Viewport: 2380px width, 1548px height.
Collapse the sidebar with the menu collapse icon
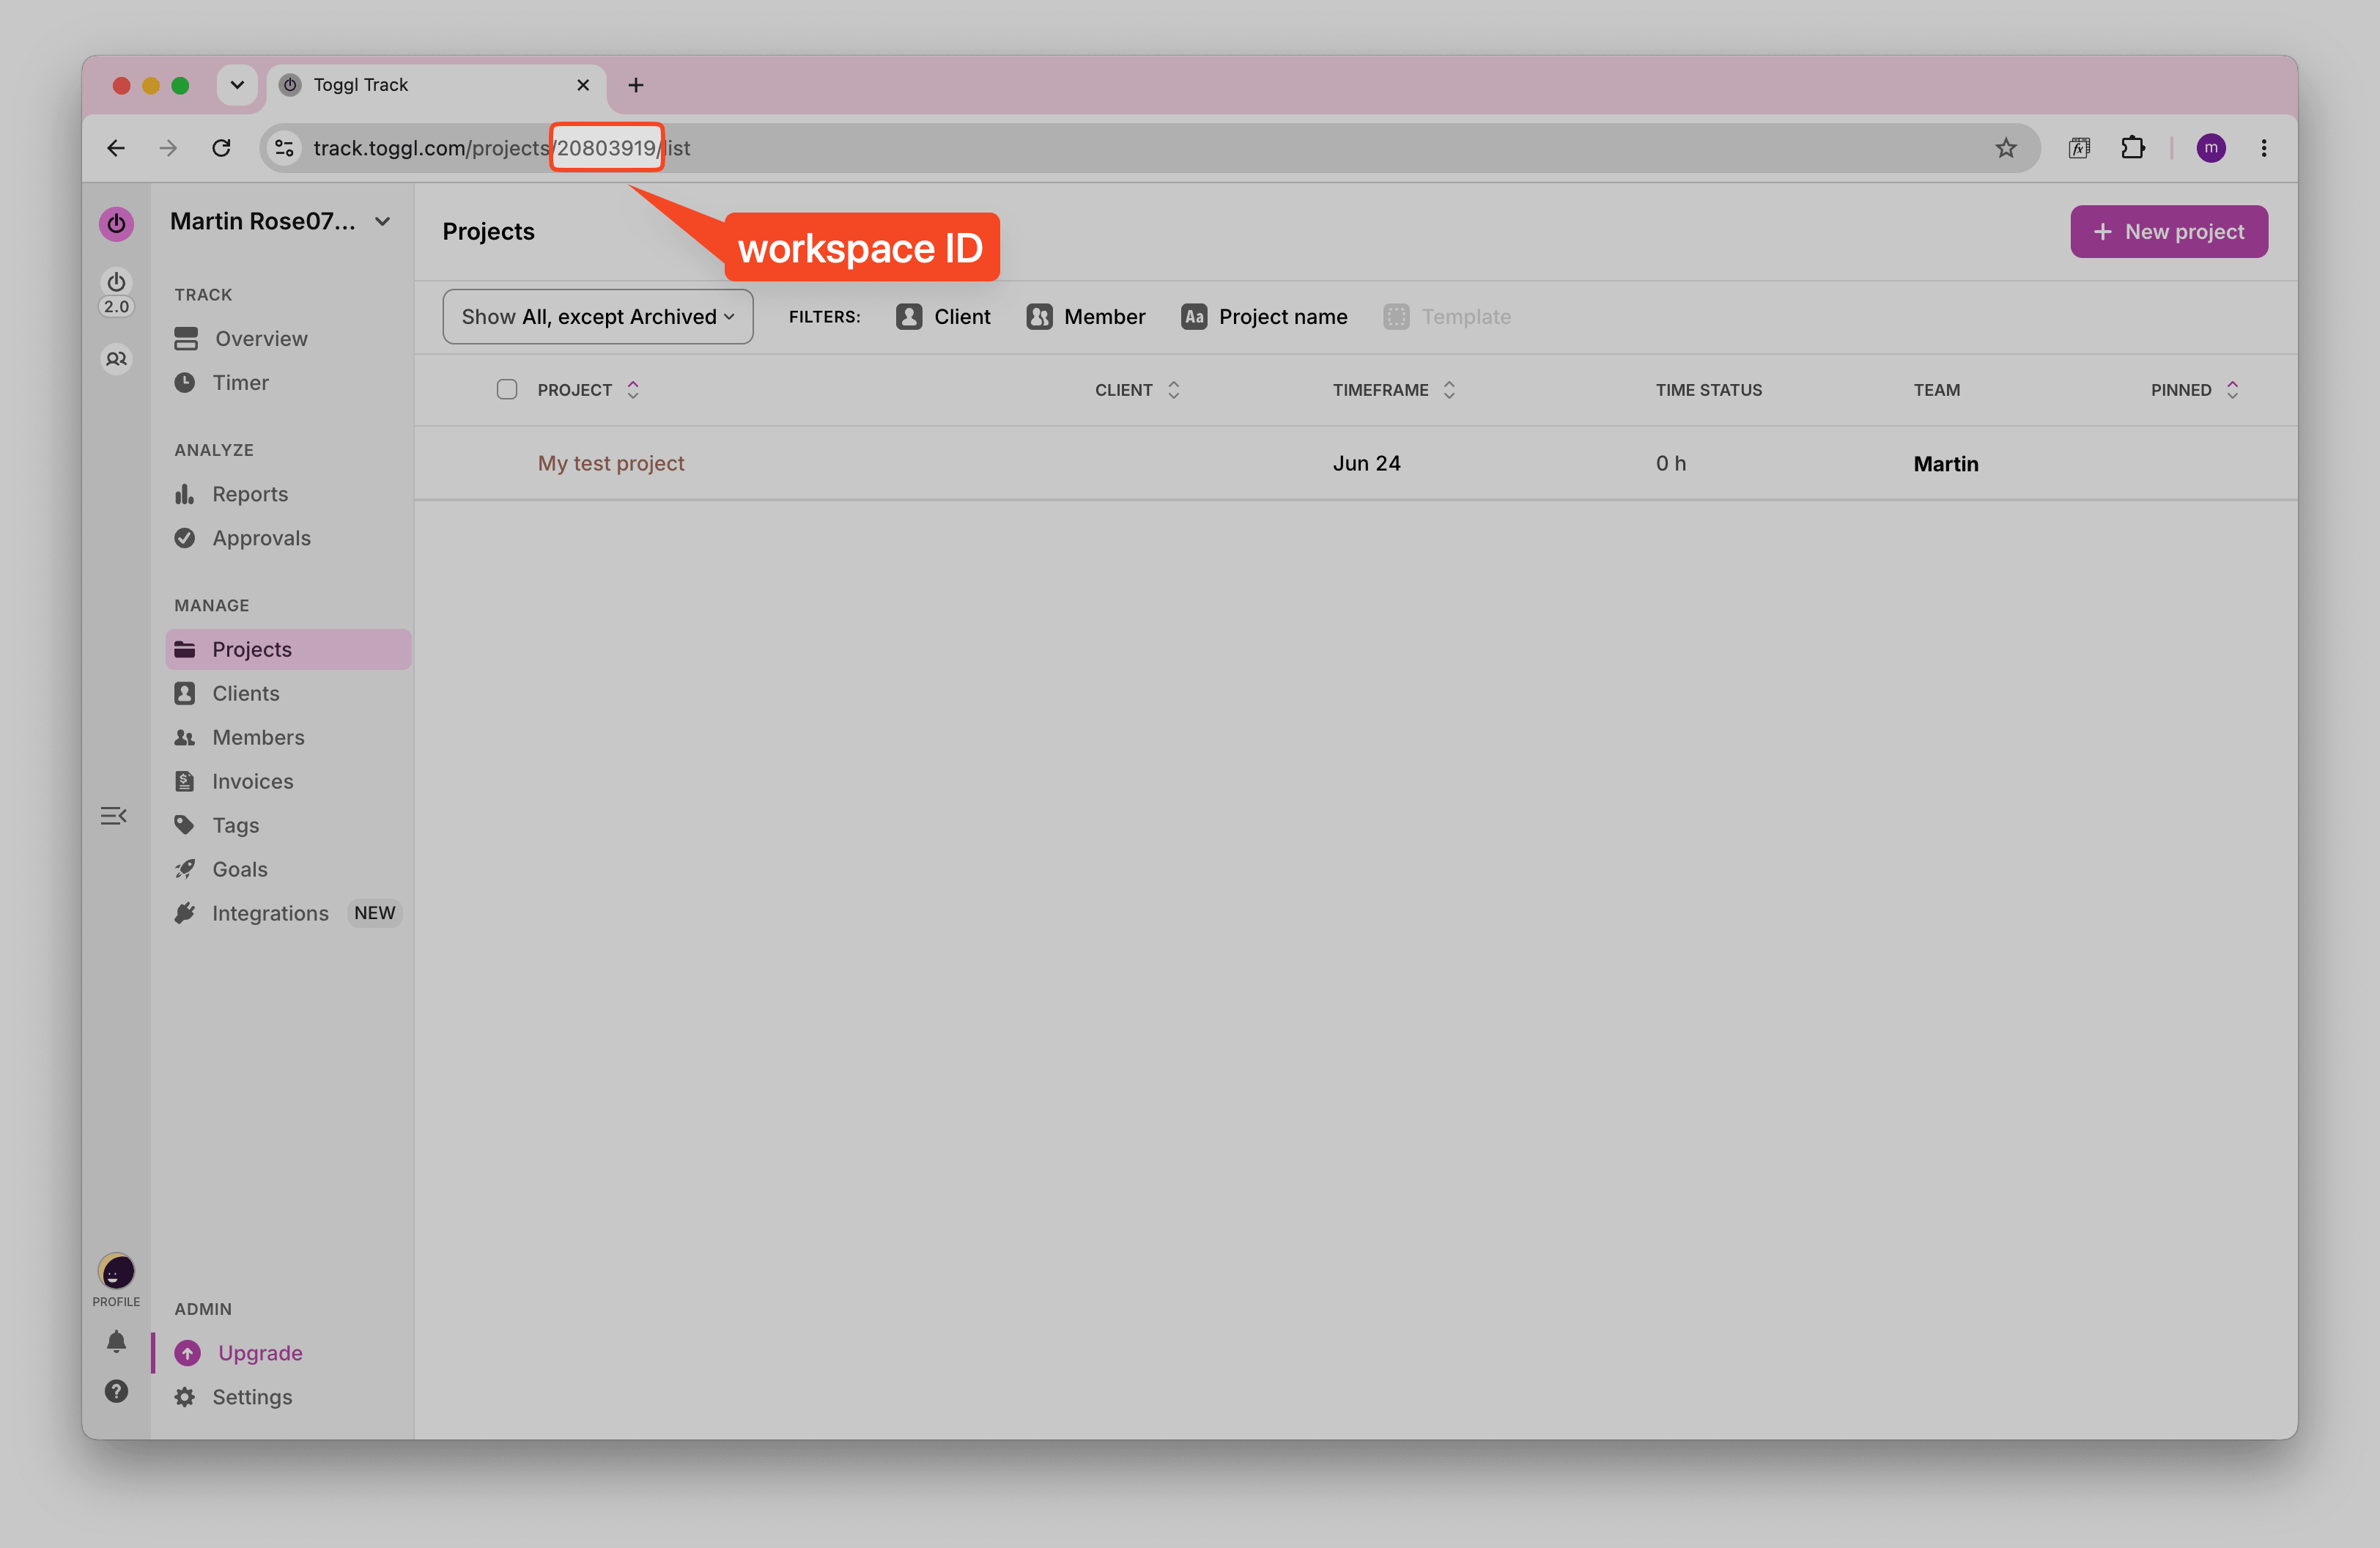(x=114, y=816)
